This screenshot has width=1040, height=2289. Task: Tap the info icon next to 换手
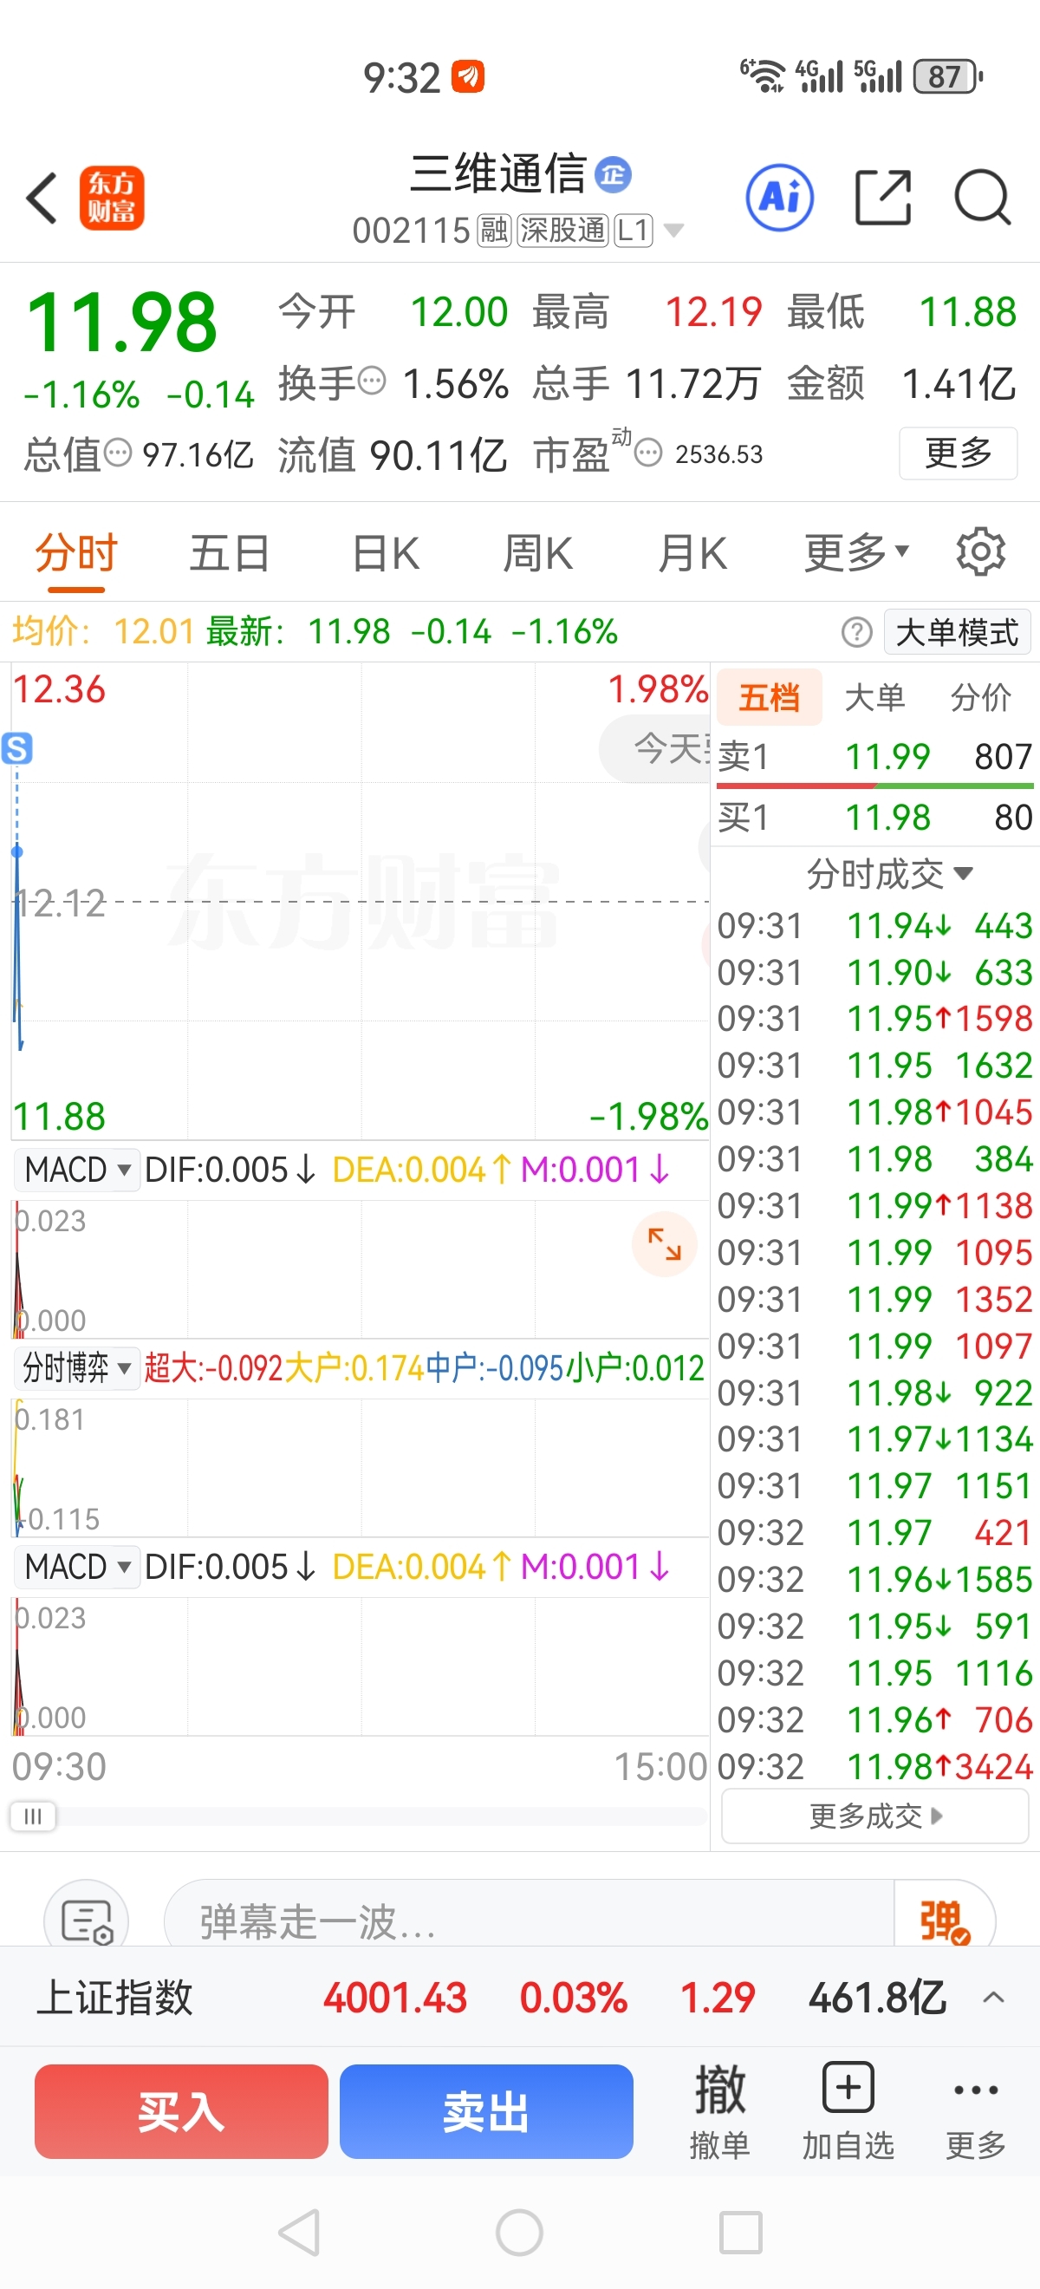(371, 381)
